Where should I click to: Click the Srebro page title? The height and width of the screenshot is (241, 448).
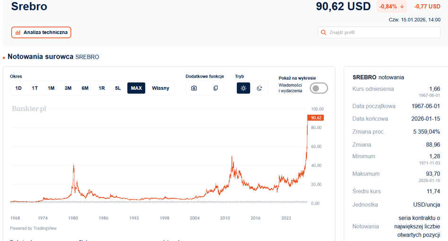point(29,6)
